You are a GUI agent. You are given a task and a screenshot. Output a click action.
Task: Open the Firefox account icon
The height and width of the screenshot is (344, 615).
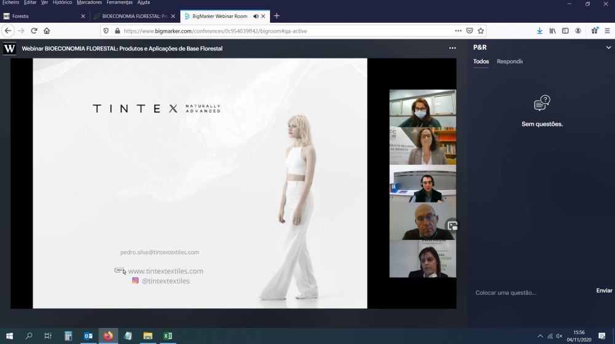(x=578, y=31)
